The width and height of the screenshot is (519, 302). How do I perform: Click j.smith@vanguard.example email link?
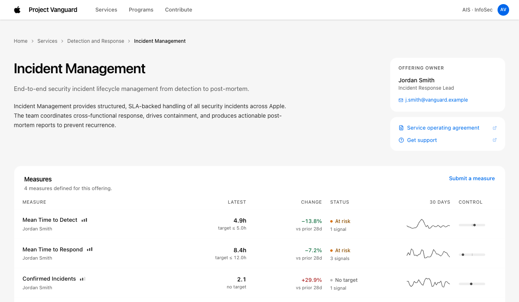437,100
